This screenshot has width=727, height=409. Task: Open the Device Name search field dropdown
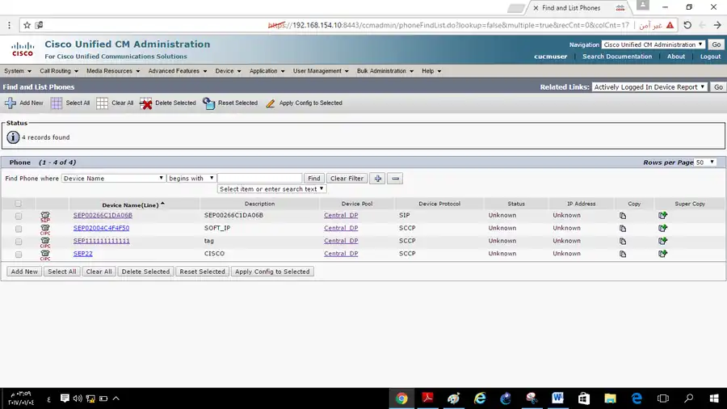click(113, 179)
